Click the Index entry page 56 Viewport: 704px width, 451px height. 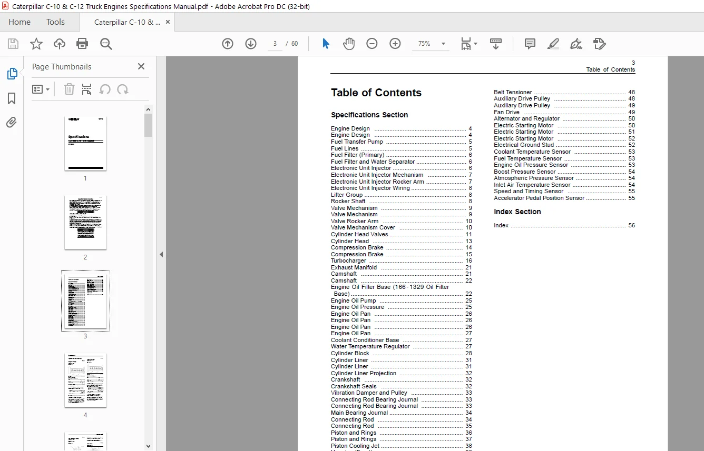(x=564, y=226)
